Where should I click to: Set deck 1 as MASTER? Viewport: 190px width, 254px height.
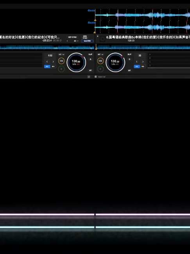(x=87, y=41)
